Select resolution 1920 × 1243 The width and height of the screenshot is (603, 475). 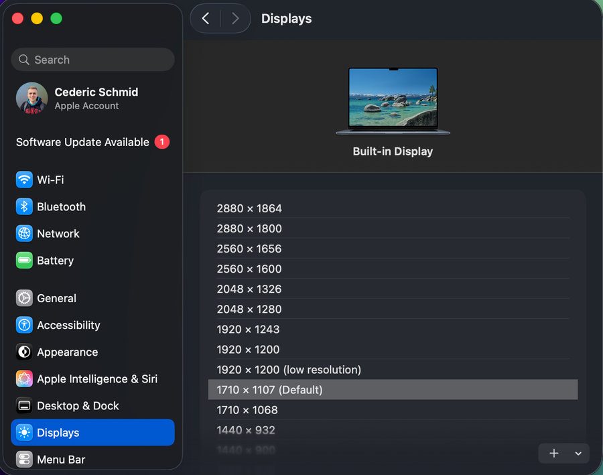pyautogui.click(x=393, y=329)
